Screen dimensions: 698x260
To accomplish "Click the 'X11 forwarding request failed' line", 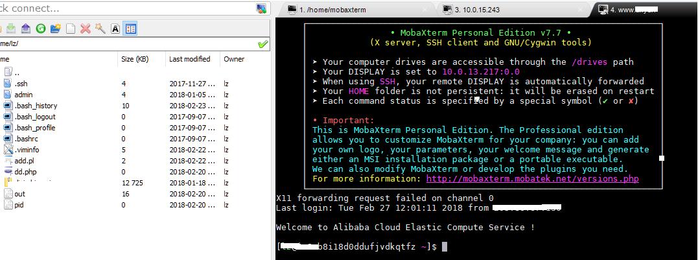I will (384, 198).
